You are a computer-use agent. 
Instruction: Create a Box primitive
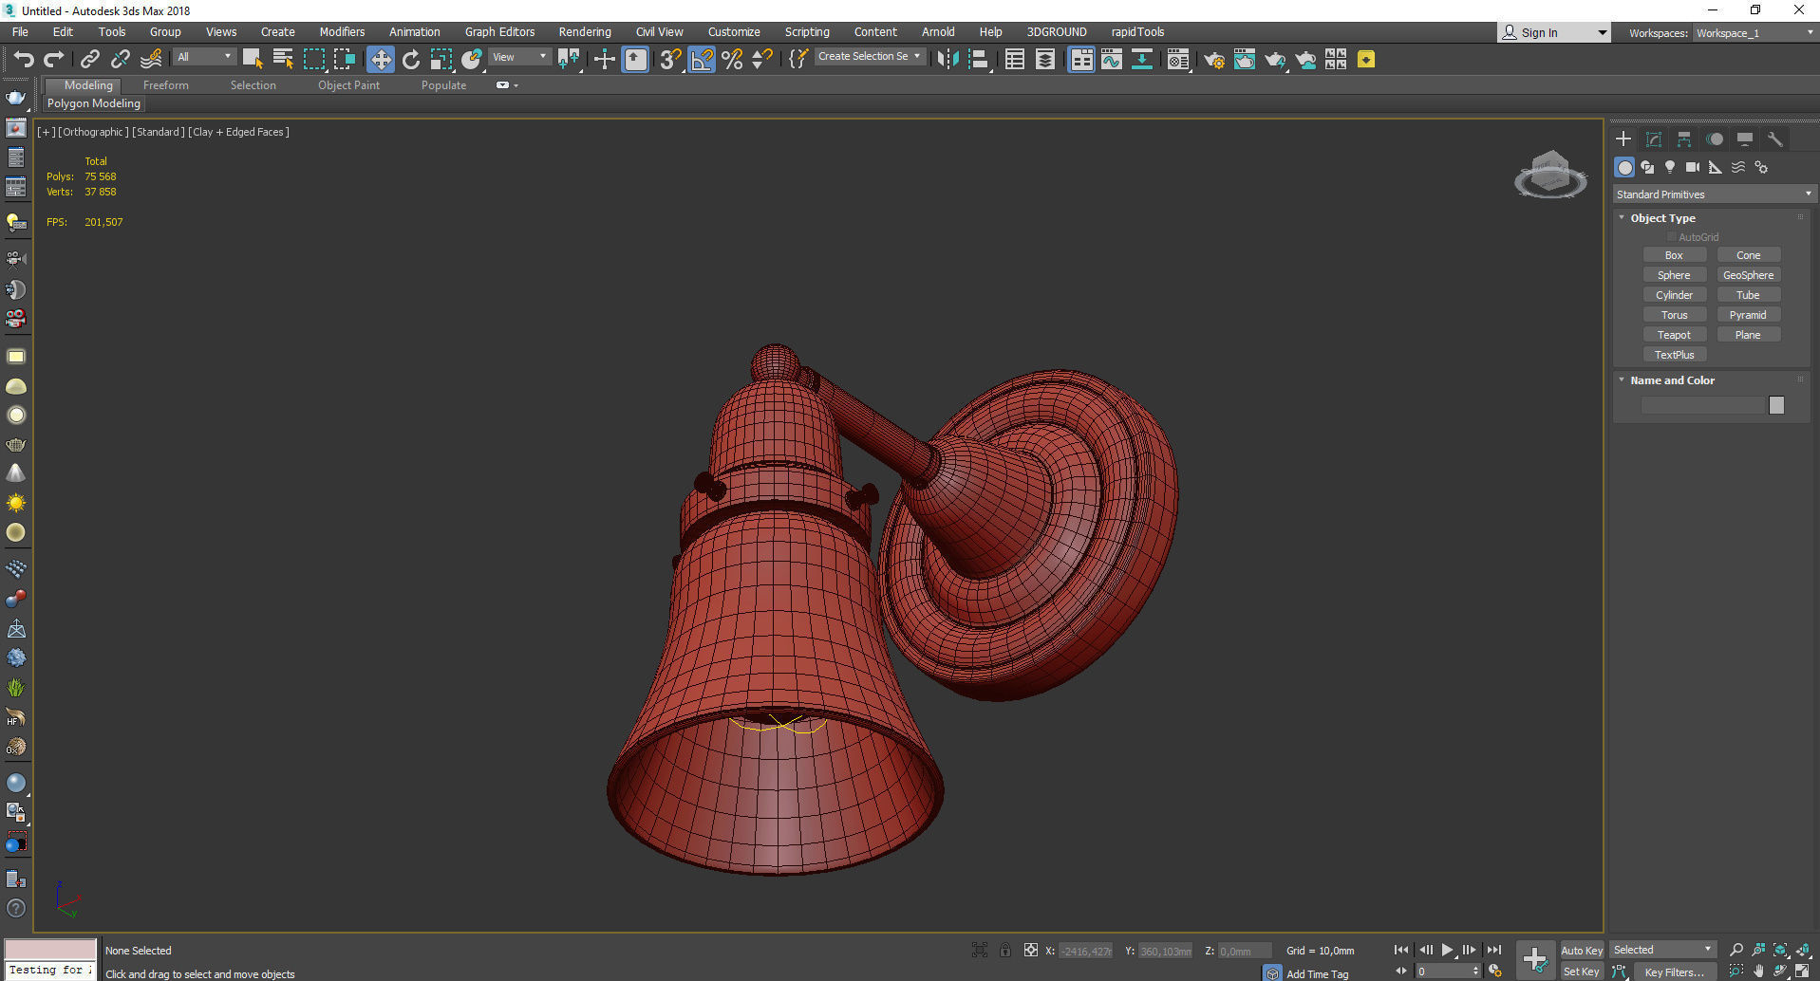coord(1674,255)
